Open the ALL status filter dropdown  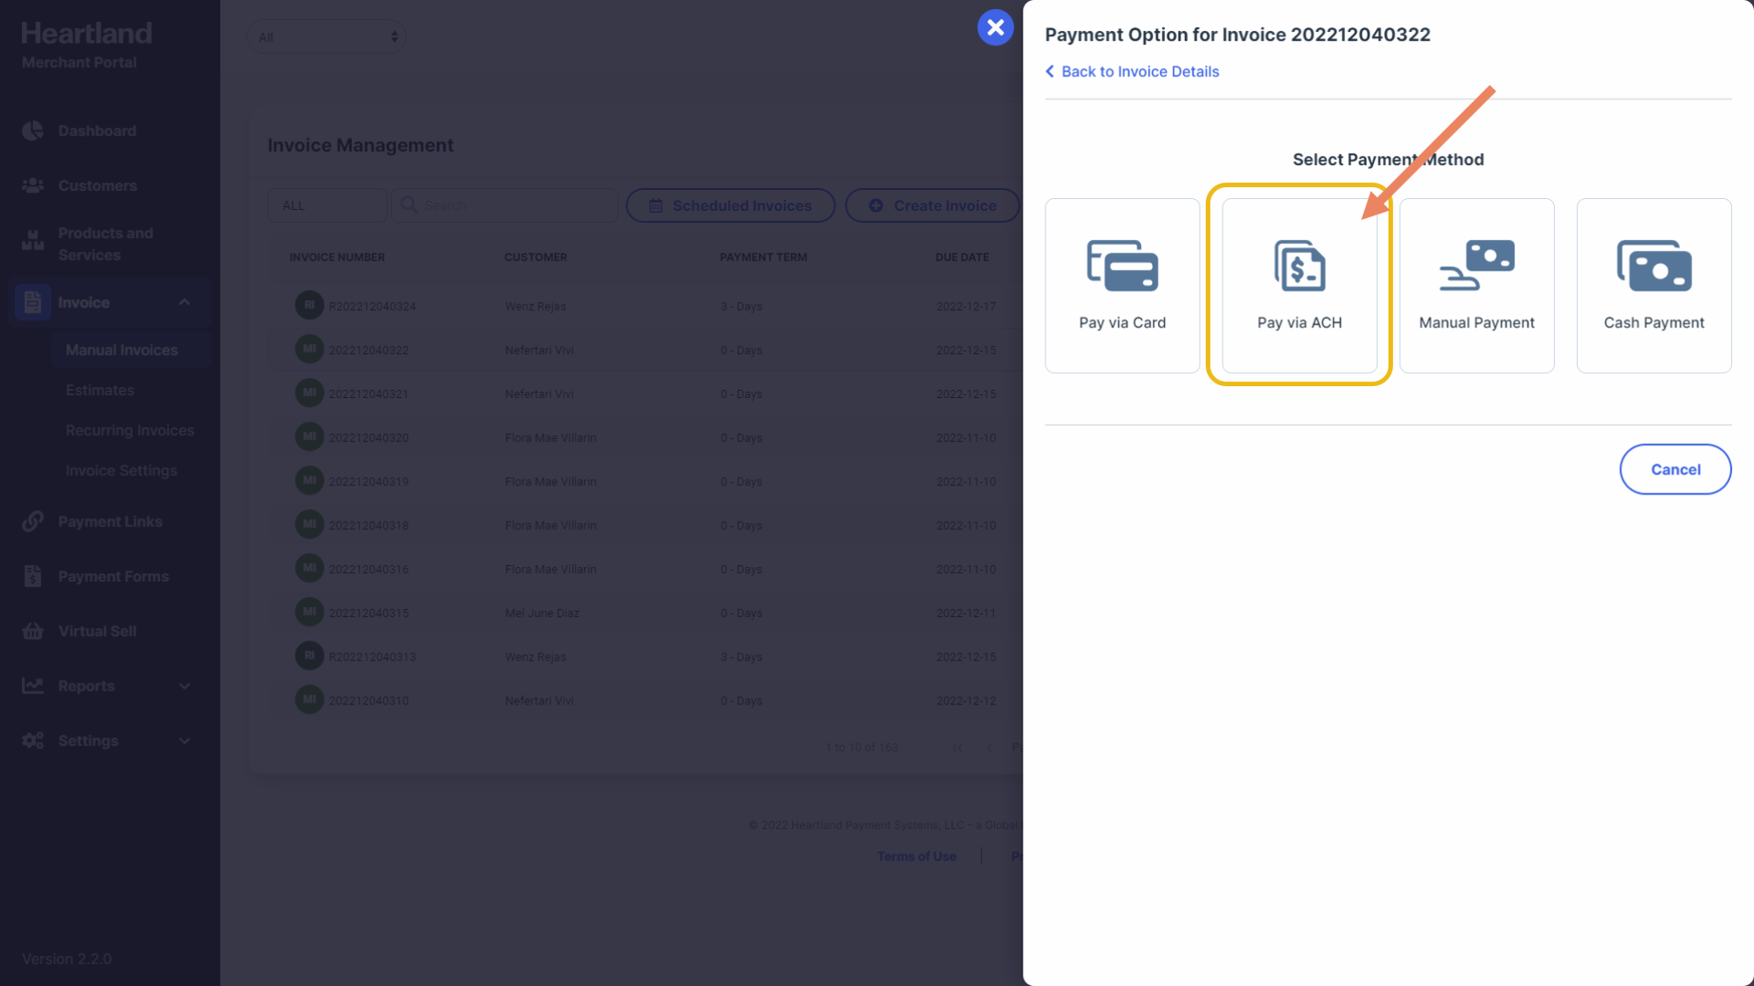click(x=327, y=205)
